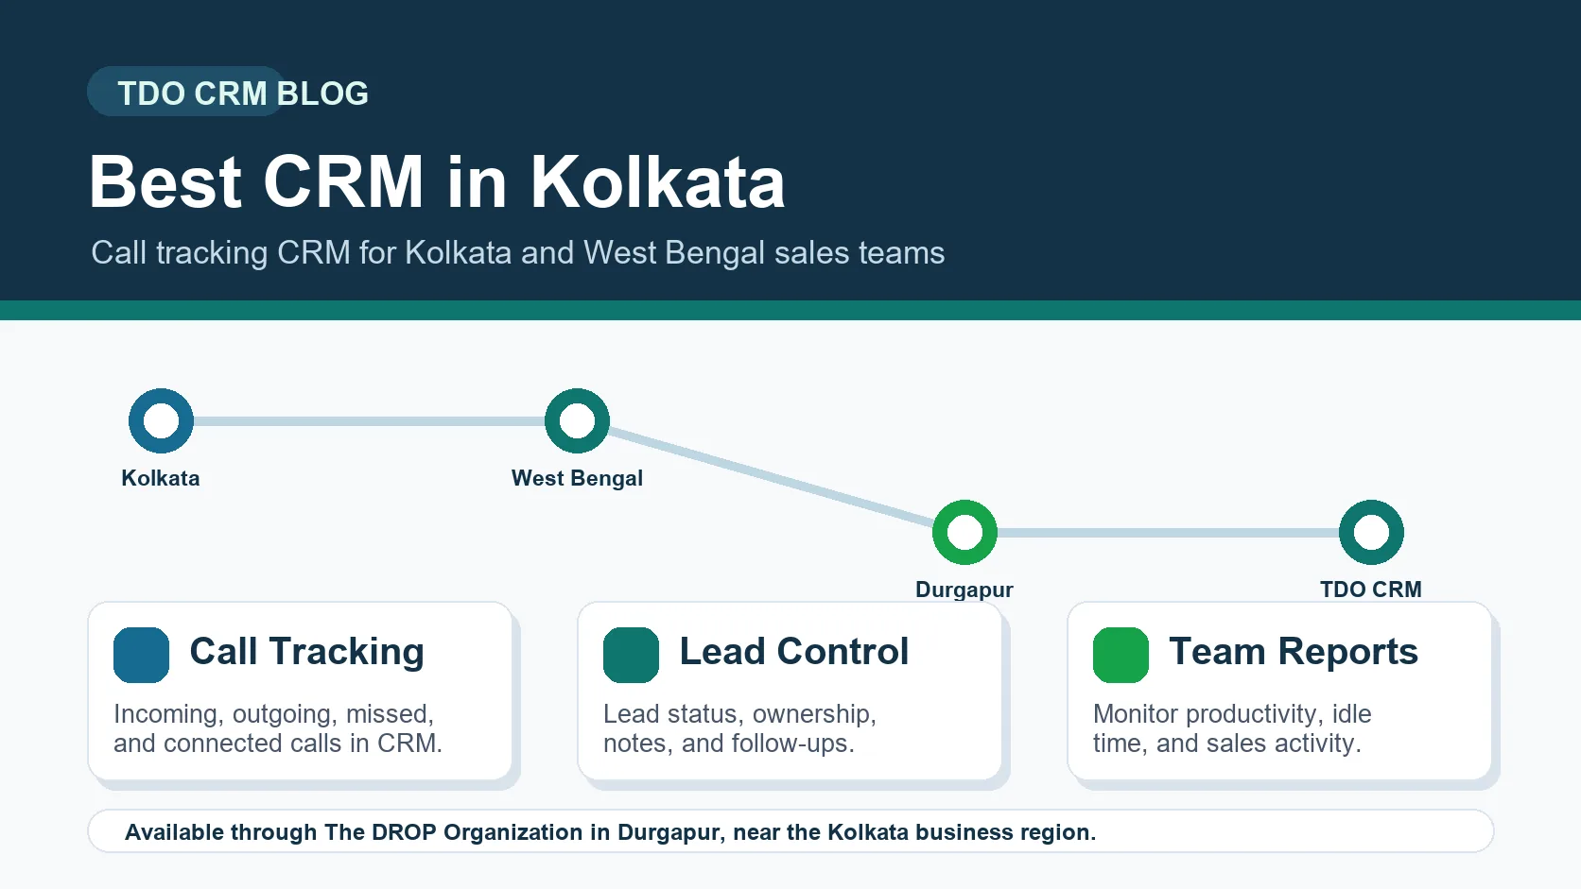Click the 'Kolkata' node label
1581x889 pixels.
coord(161,478)
